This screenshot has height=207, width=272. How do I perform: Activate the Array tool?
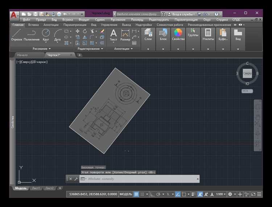coord(92,43)
